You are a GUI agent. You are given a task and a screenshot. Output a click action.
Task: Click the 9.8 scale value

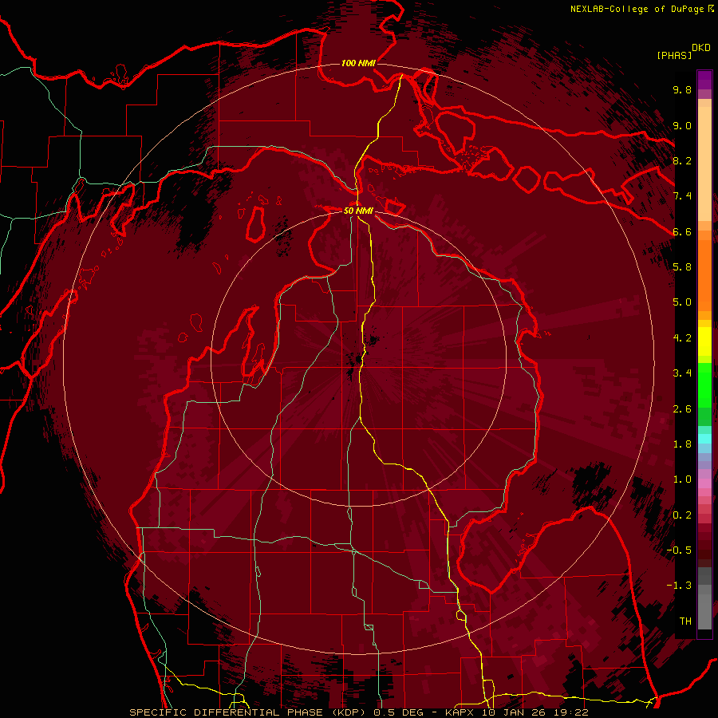[x=682, y=90]
